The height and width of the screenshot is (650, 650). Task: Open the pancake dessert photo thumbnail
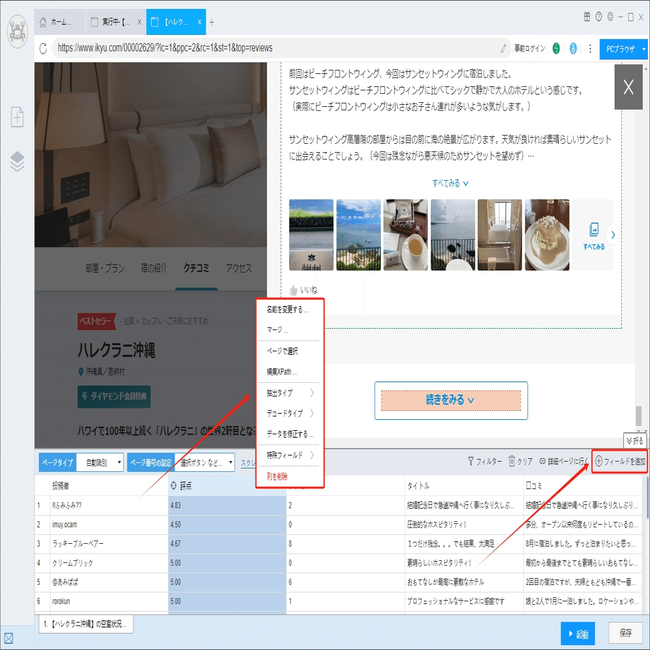547,235
